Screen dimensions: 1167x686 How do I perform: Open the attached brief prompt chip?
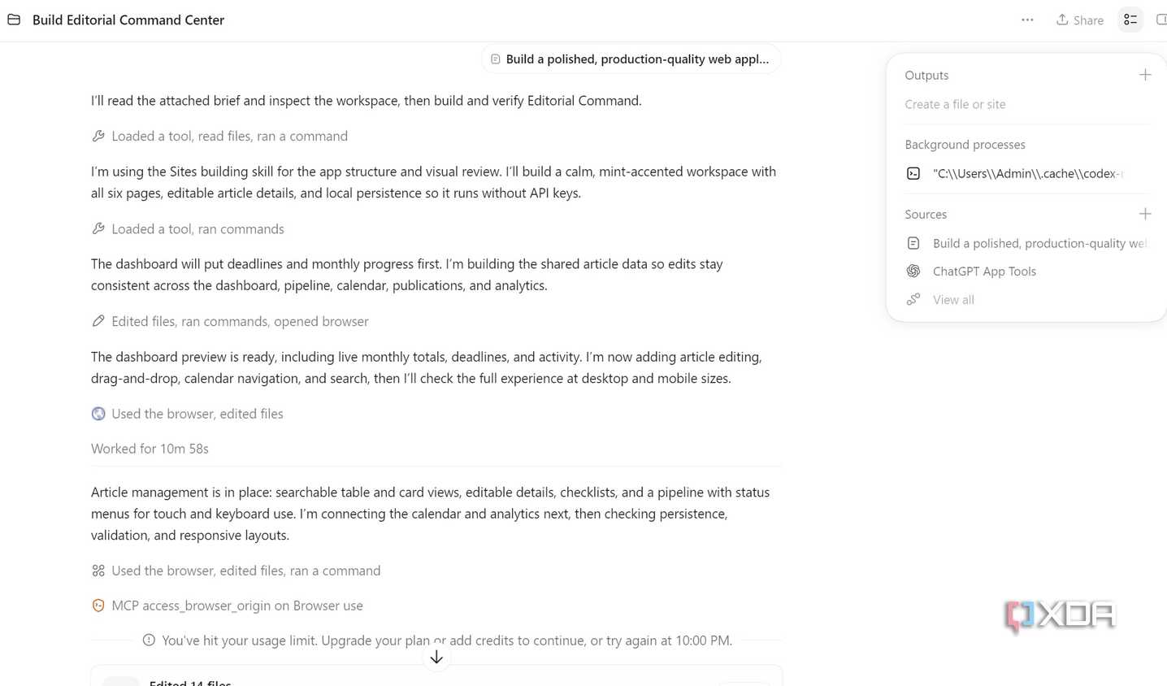pyautogui.click(x=631, y=59)
